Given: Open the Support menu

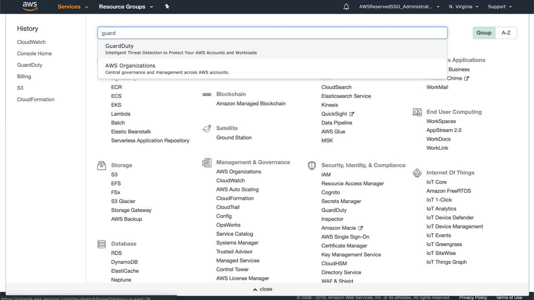Looking at the screenshot, I should 499,7.
